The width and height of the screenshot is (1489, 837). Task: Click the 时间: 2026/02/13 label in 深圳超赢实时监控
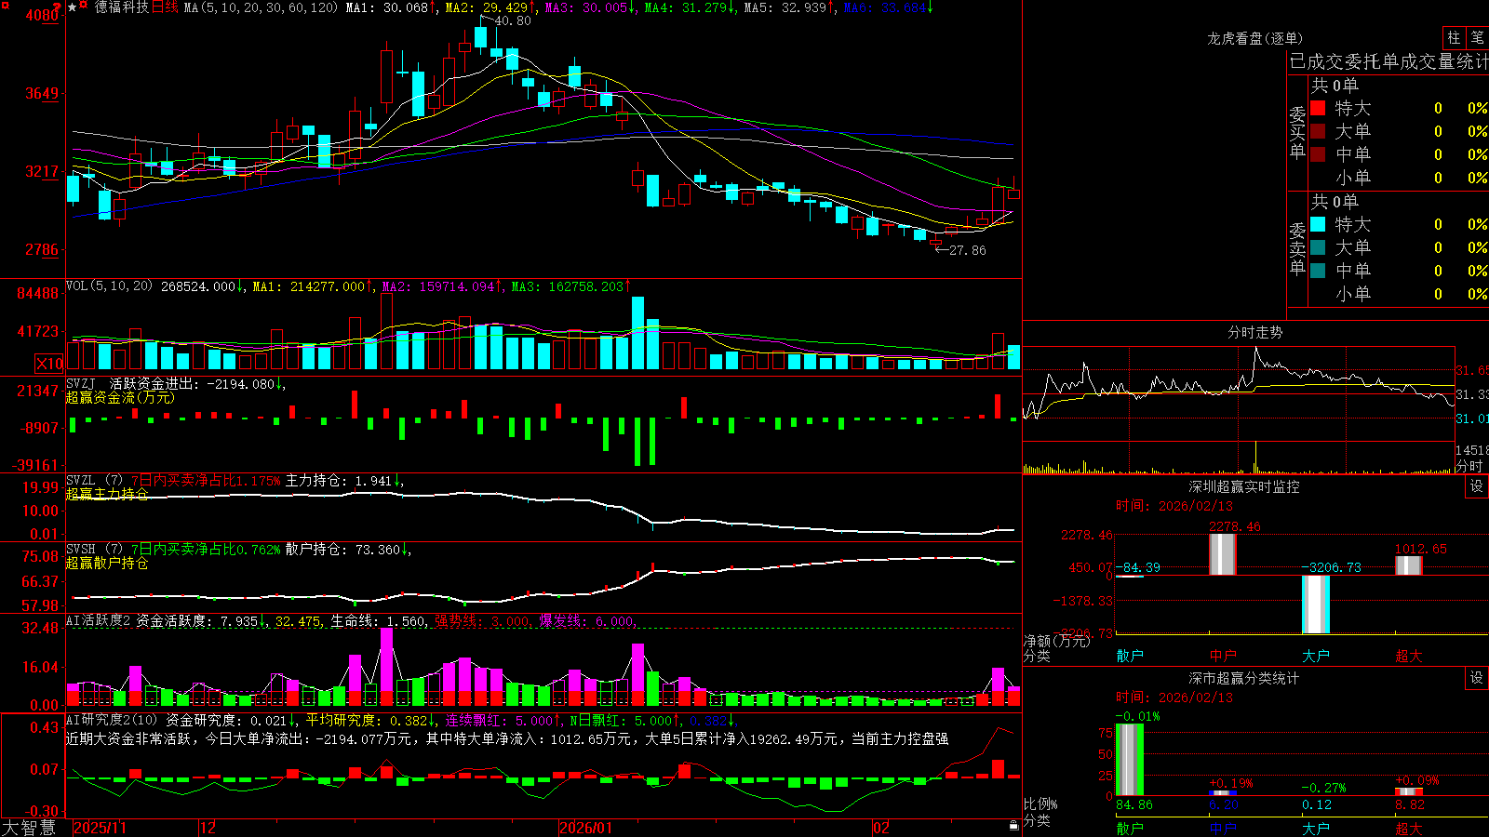[x=1174, y=506]
